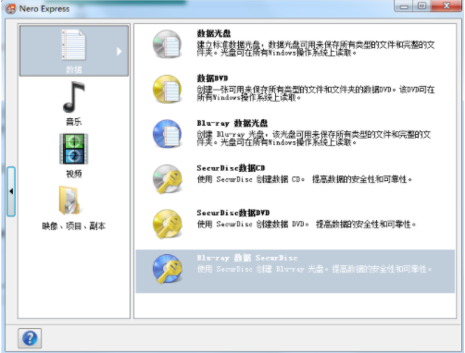
Task: Choose the 数据光盘 silver disc icon
Action: pos(168,43)
